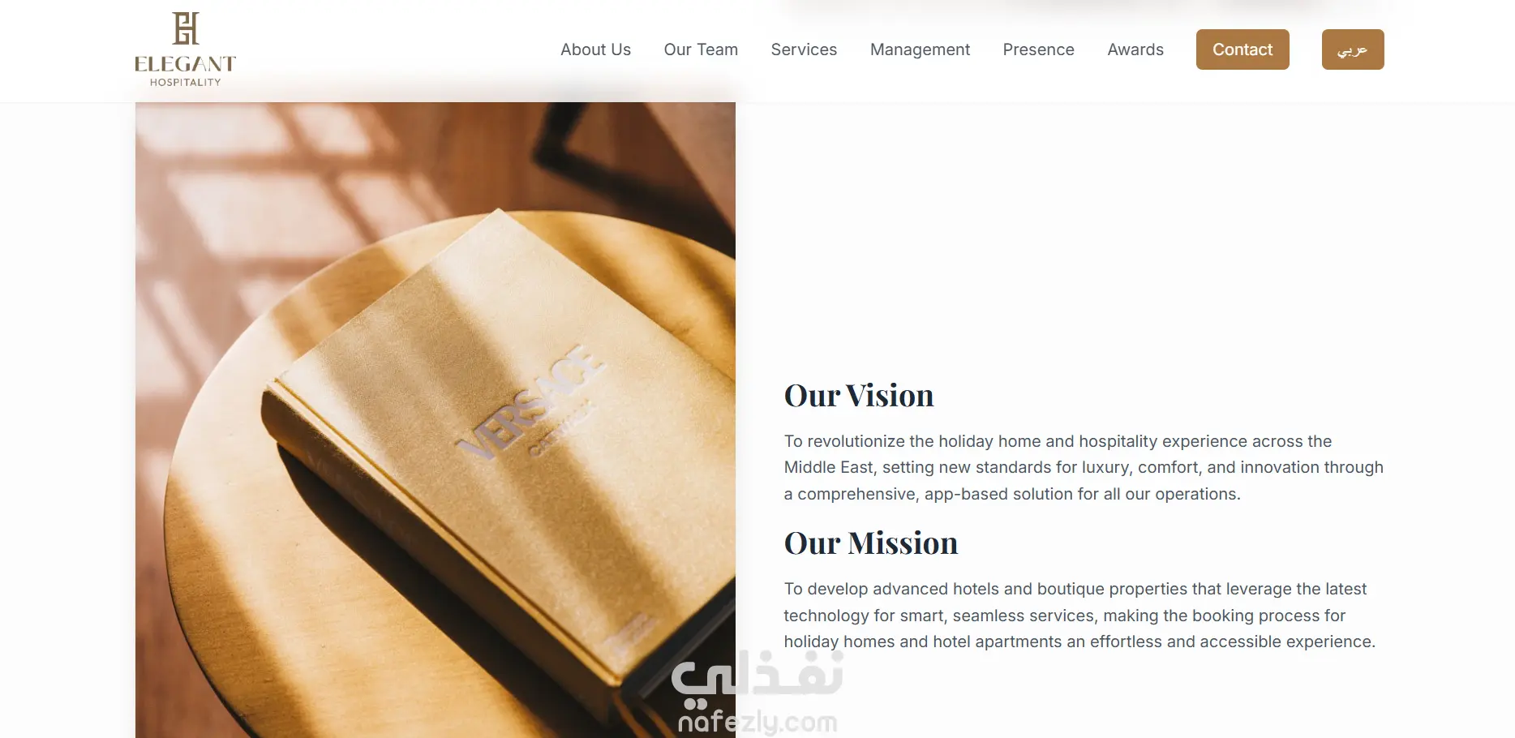Open the About Us navigation link
Viewport: 1515px width, 738px height.
pos(595,49)
